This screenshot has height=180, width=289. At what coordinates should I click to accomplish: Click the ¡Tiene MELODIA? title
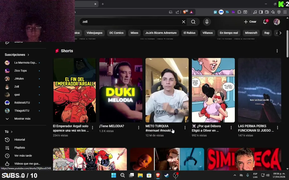pyautogui.click(x=112, y=126)
